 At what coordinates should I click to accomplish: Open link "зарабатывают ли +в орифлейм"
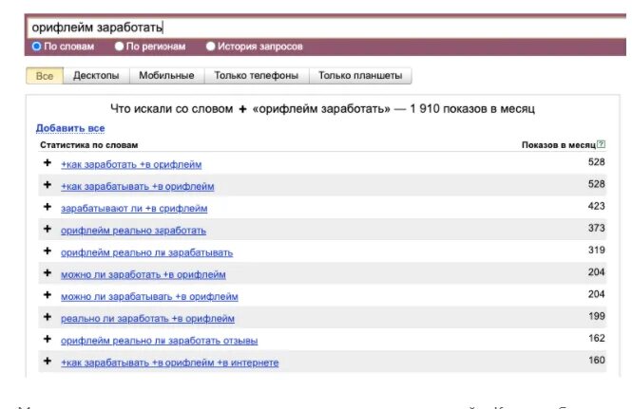point(134,209)
